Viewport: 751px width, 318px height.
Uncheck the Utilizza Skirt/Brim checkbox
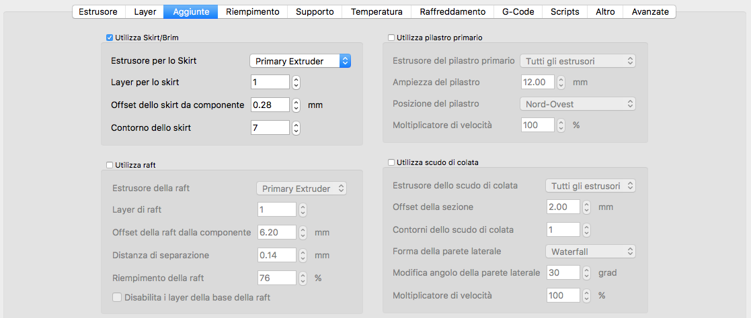tap(110, 38)
